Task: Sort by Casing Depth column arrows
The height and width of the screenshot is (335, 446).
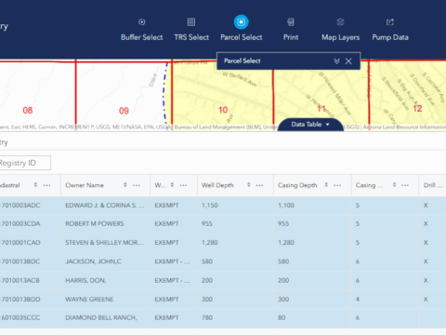Action: point(326,185)
